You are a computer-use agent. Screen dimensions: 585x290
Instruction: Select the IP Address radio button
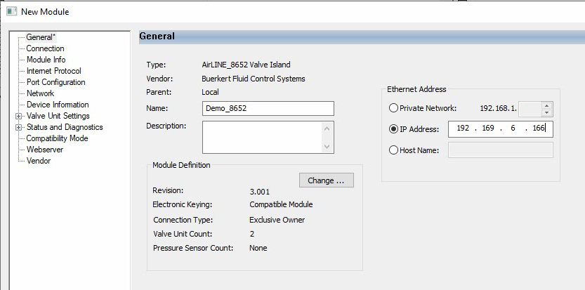pyautogui.click(x=393, y=129)
